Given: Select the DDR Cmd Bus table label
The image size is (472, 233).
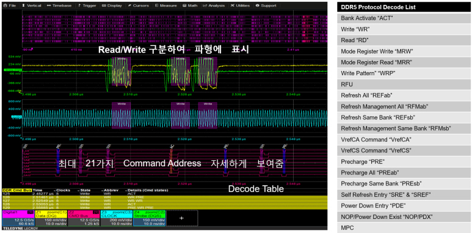Looking at the screenshot, I should coord(16,191).
